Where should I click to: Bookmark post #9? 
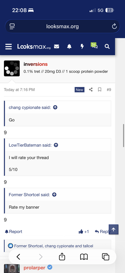(x=99, y=90)
